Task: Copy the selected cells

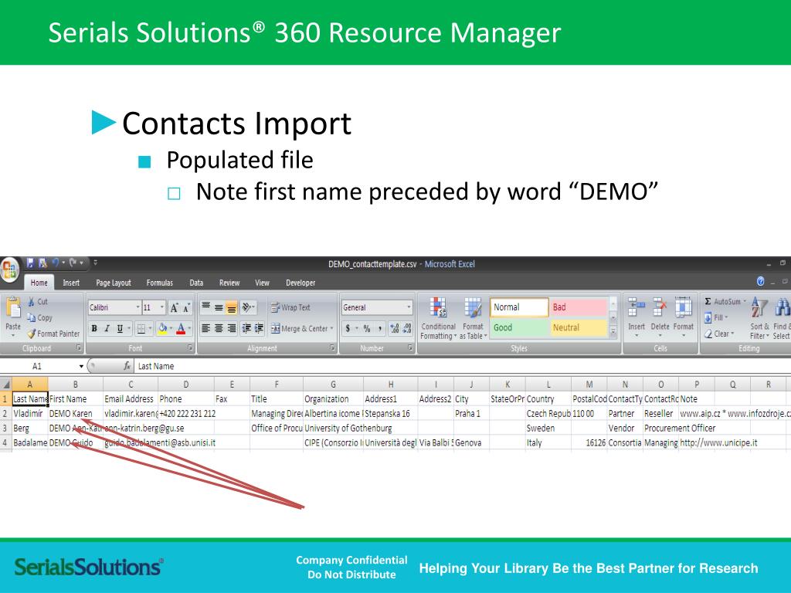Action: click(x=40, y=317)
